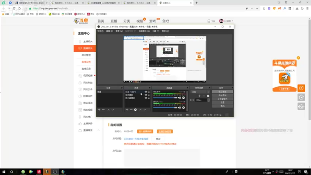Move selected source down in sources list
This screenshot has height=175, width=311.
coord(145,110)
